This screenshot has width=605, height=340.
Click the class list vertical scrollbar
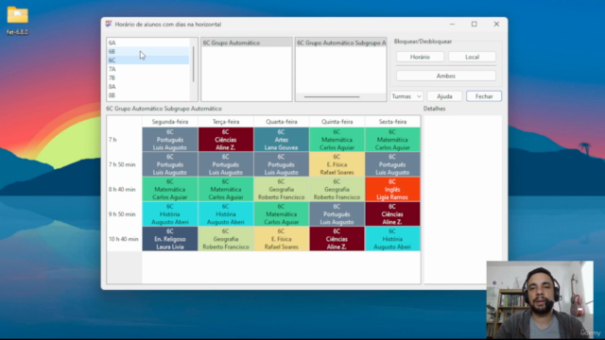pyautogui.click(x=193, y=64)
